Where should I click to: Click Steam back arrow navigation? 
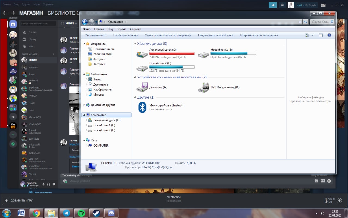(x=5, y=13)
